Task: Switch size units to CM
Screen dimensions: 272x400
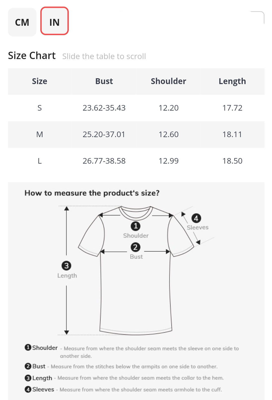Action: pyautogui.click(x=22, y=22)
